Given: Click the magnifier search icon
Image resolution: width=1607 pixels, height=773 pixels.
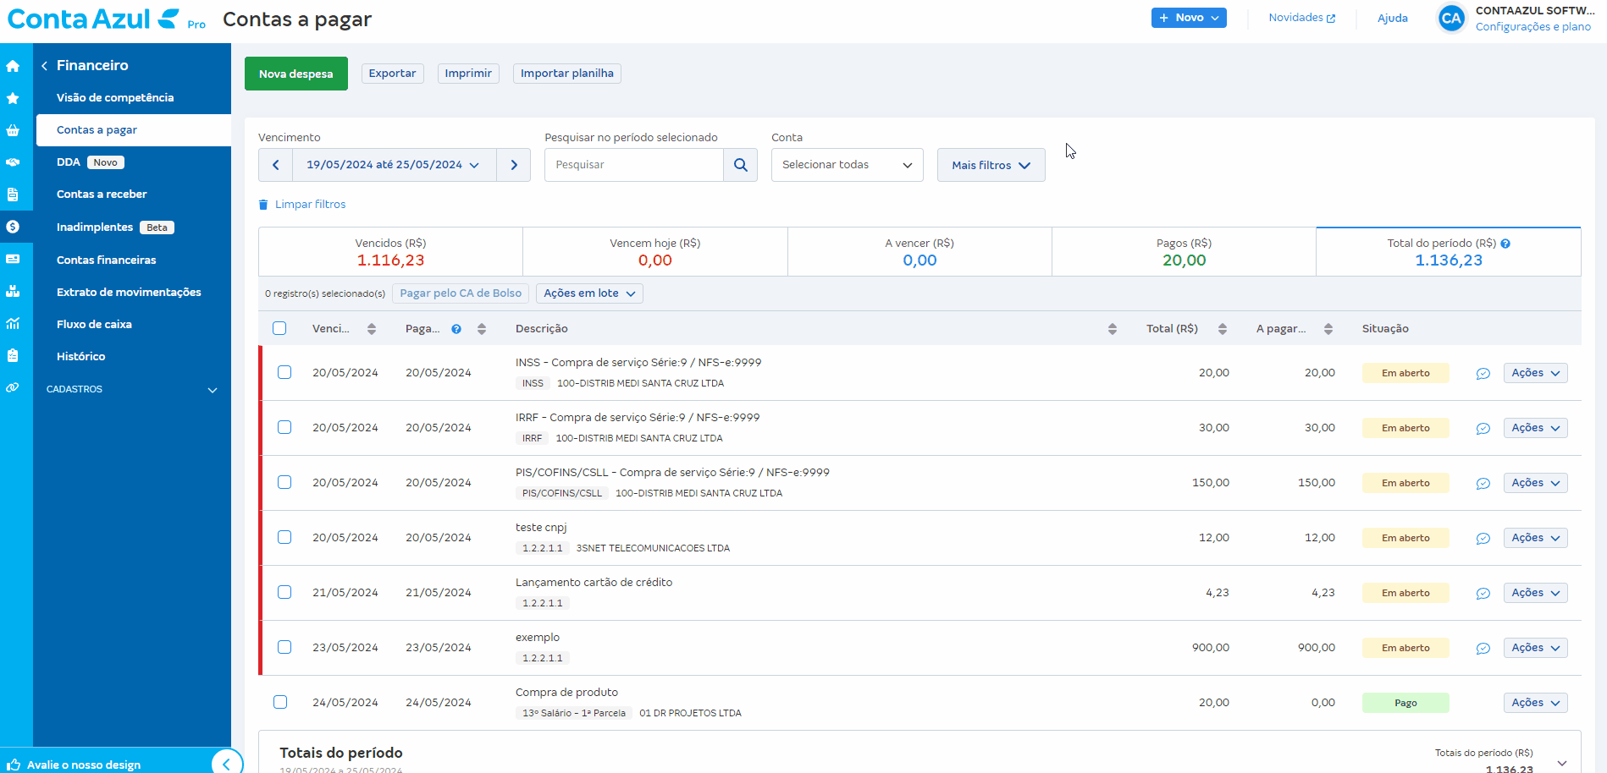Looking at the screenshot, I should [741, 165].
